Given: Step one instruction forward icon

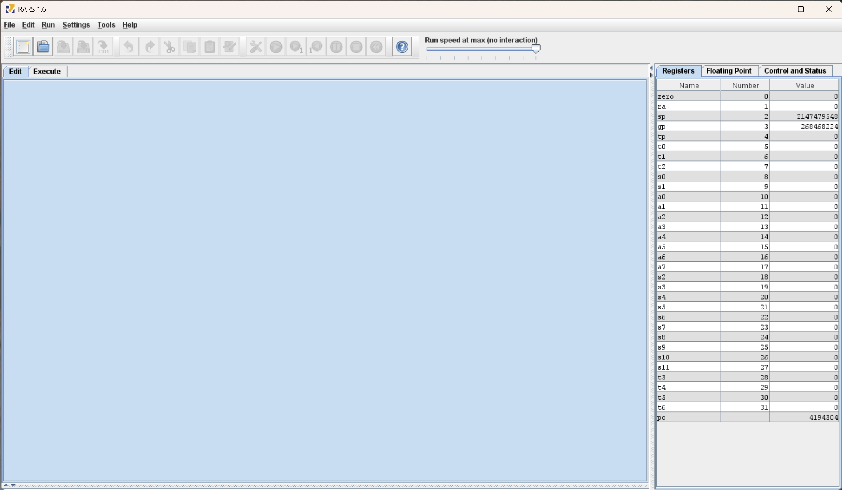Looking at the screenshot, I should coord(296,47).
